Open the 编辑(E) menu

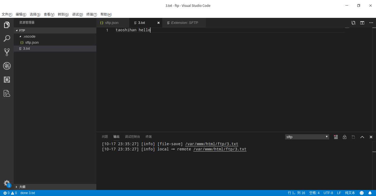[x=21, y=14]
